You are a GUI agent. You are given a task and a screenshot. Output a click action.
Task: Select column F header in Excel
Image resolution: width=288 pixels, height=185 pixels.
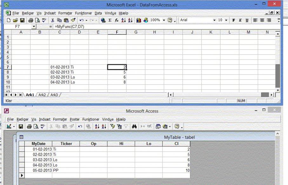[117, 32]
